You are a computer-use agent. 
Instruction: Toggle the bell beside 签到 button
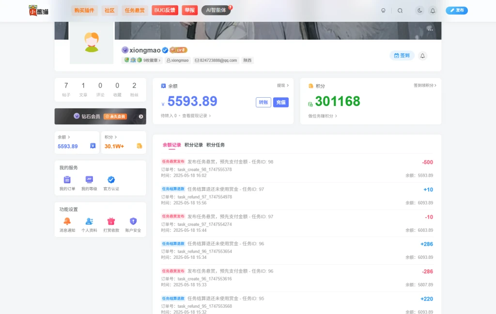(x=422, y=56)
